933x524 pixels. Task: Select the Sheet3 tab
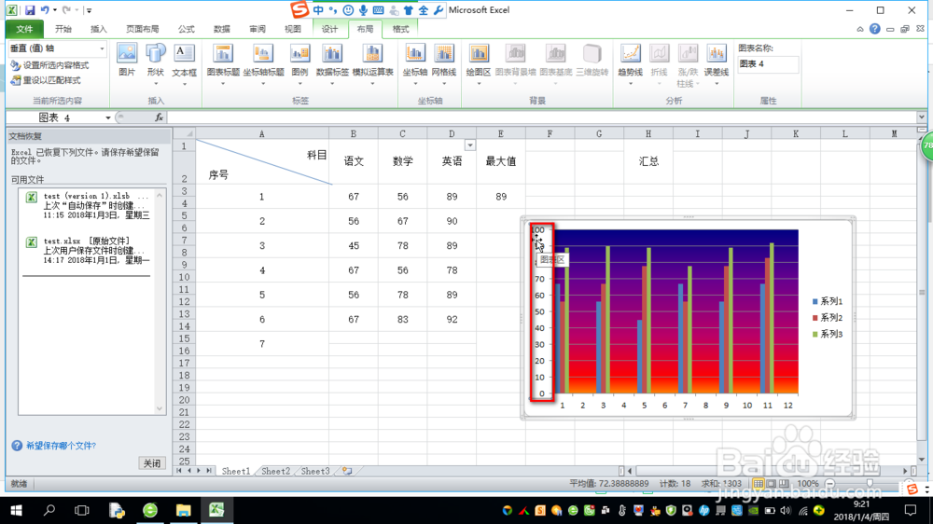(314, 471)
